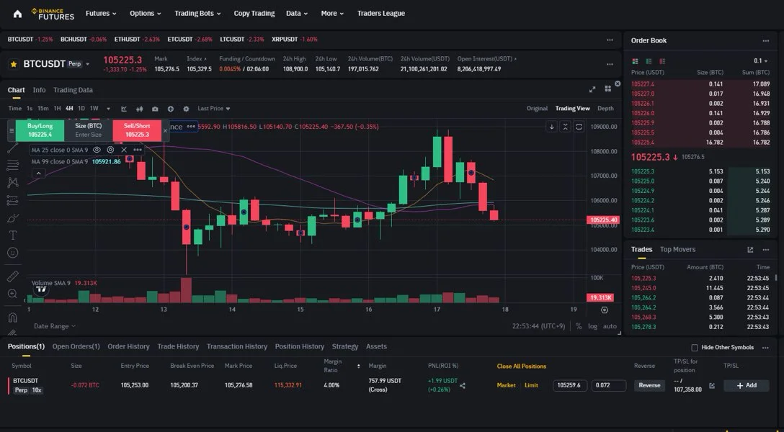Image resolution: width=784 pixels, height=432 pixels.
Task: Go to the Binance home icon
Action: tap(17, 14)
